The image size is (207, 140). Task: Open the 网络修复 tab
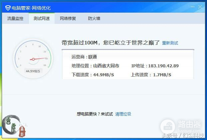click(68, 19)
